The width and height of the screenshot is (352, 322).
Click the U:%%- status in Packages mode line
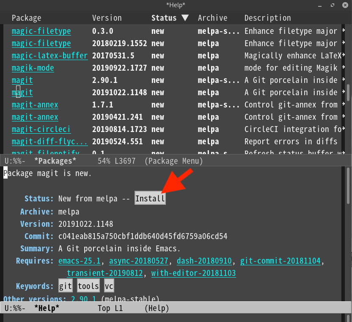[x=15, y=161]
